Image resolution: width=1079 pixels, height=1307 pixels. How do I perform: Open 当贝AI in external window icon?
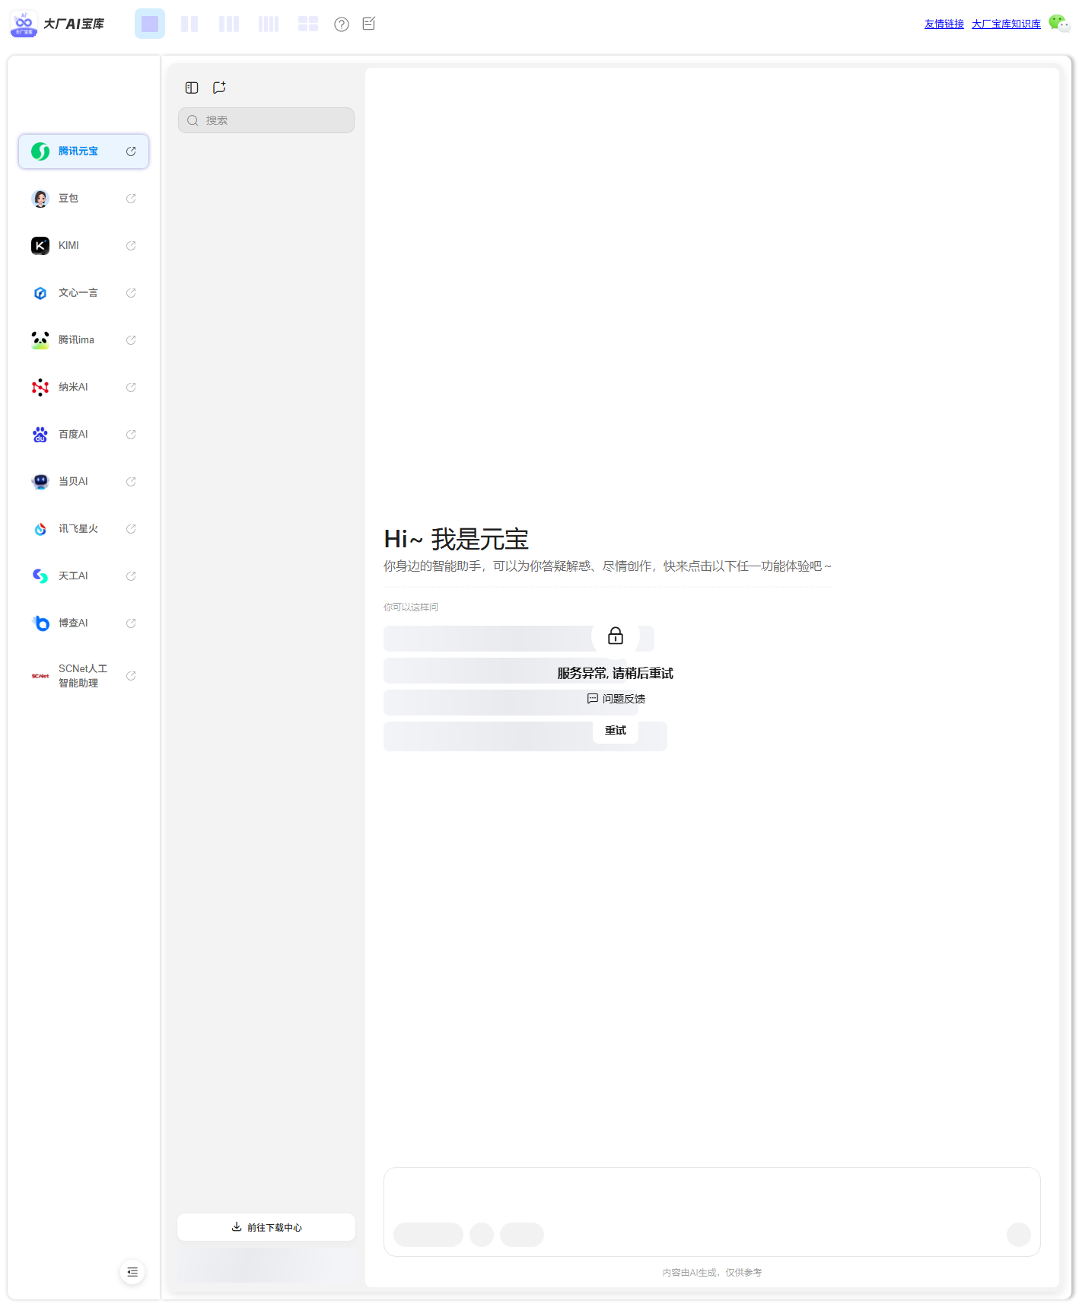coord(131,482)
